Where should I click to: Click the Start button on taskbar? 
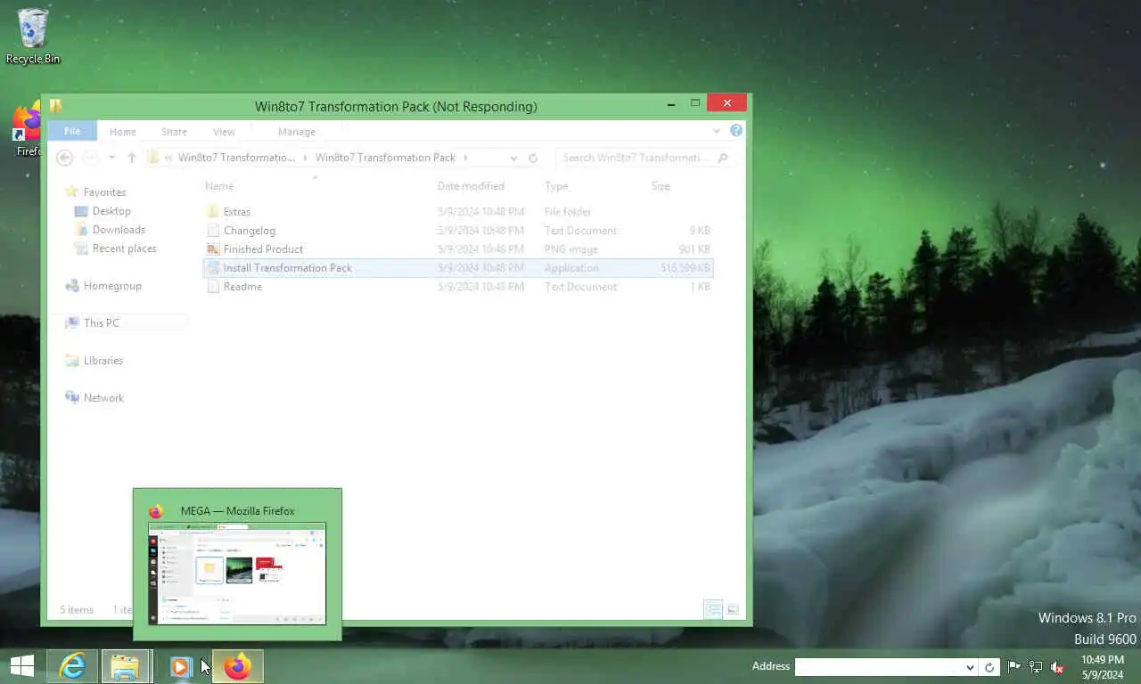point(22,666)
